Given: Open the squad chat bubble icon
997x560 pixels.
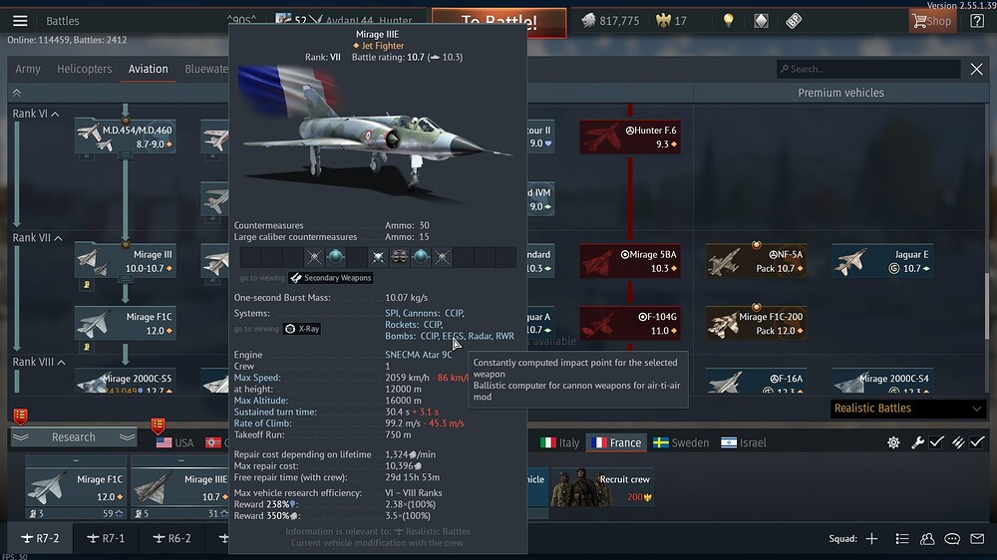Looking at the screenshot, I should (952, 539).
